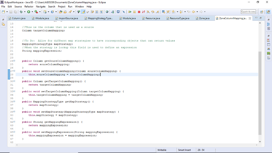Terminate the launched process with the red square

(139, 12)
